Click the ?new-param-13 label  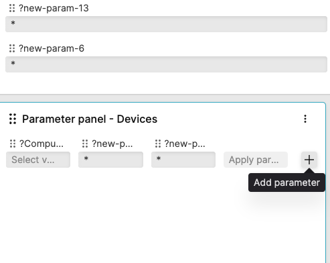click(54, 8)
